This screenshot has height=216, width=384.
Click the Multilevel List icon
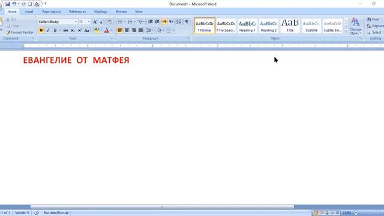140,22
